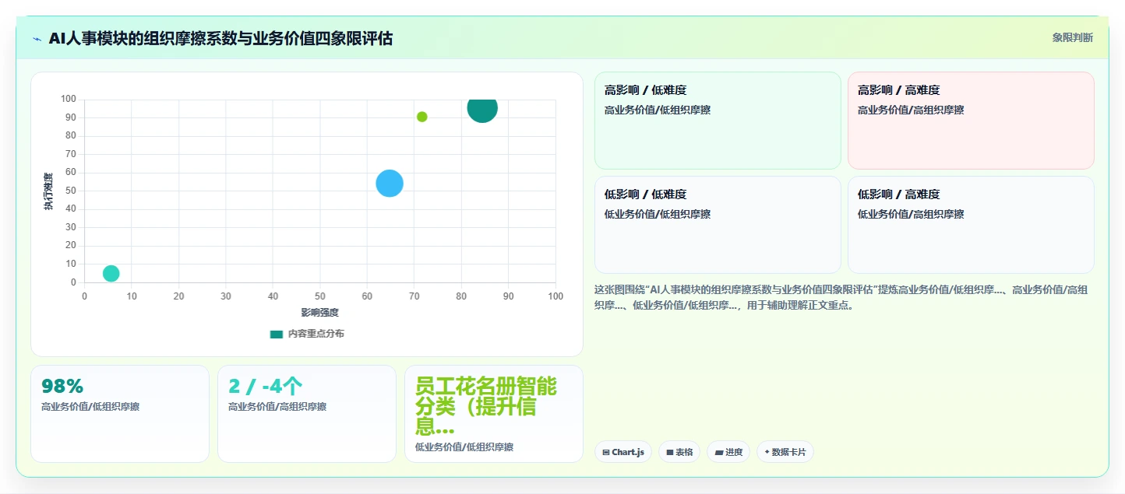This screenshot has width=1125, height=494.
Task: Click 低业务价值/低组织摩擦 under the 员工花名册 card
Action: click(x=464, y=447)
